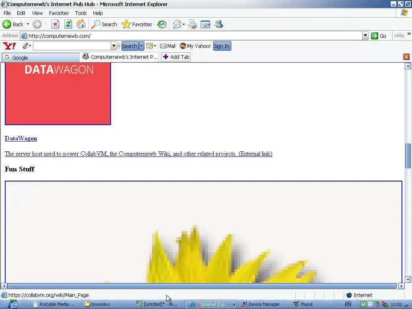Viewport: 412px width, 309px height.
Task: Click the Yahoo! logo on the toolbar
Action: [9, 46]
